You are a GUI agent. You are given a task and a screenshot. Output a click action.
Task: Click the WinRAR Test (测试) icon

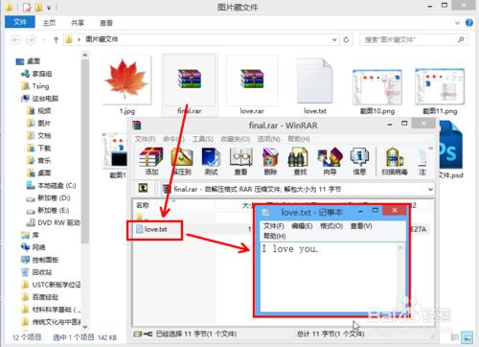click(211, 161)
